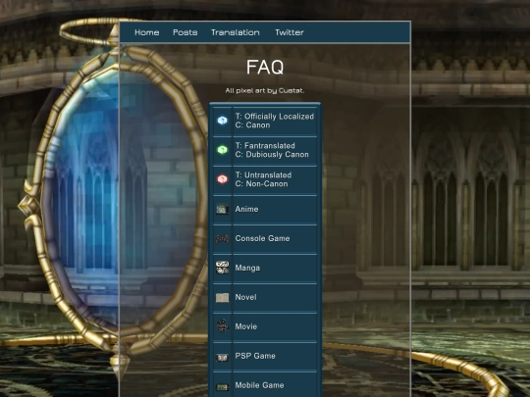
Task: Click the 'Mobile Game' row label
Action: (259, 385)
